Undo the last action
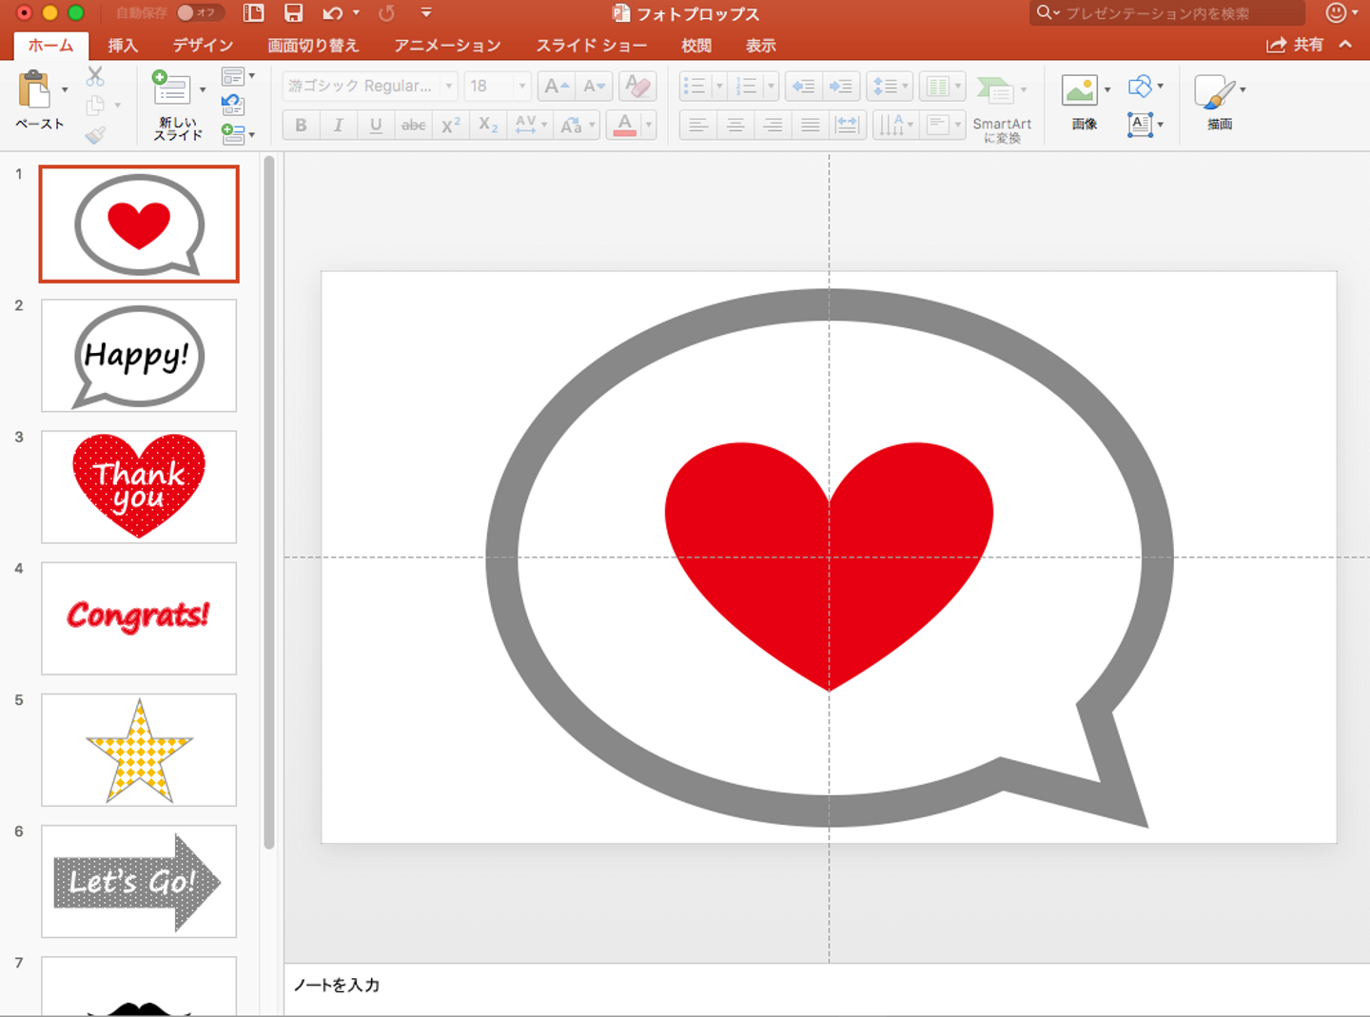1370x1017 pixels. [331, 13]
